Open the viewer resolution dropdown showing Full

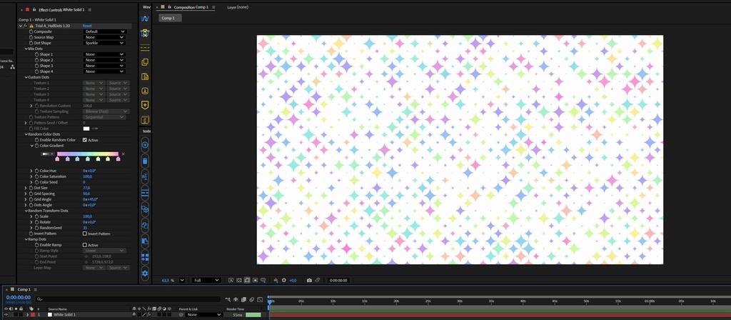pos(206,280)
